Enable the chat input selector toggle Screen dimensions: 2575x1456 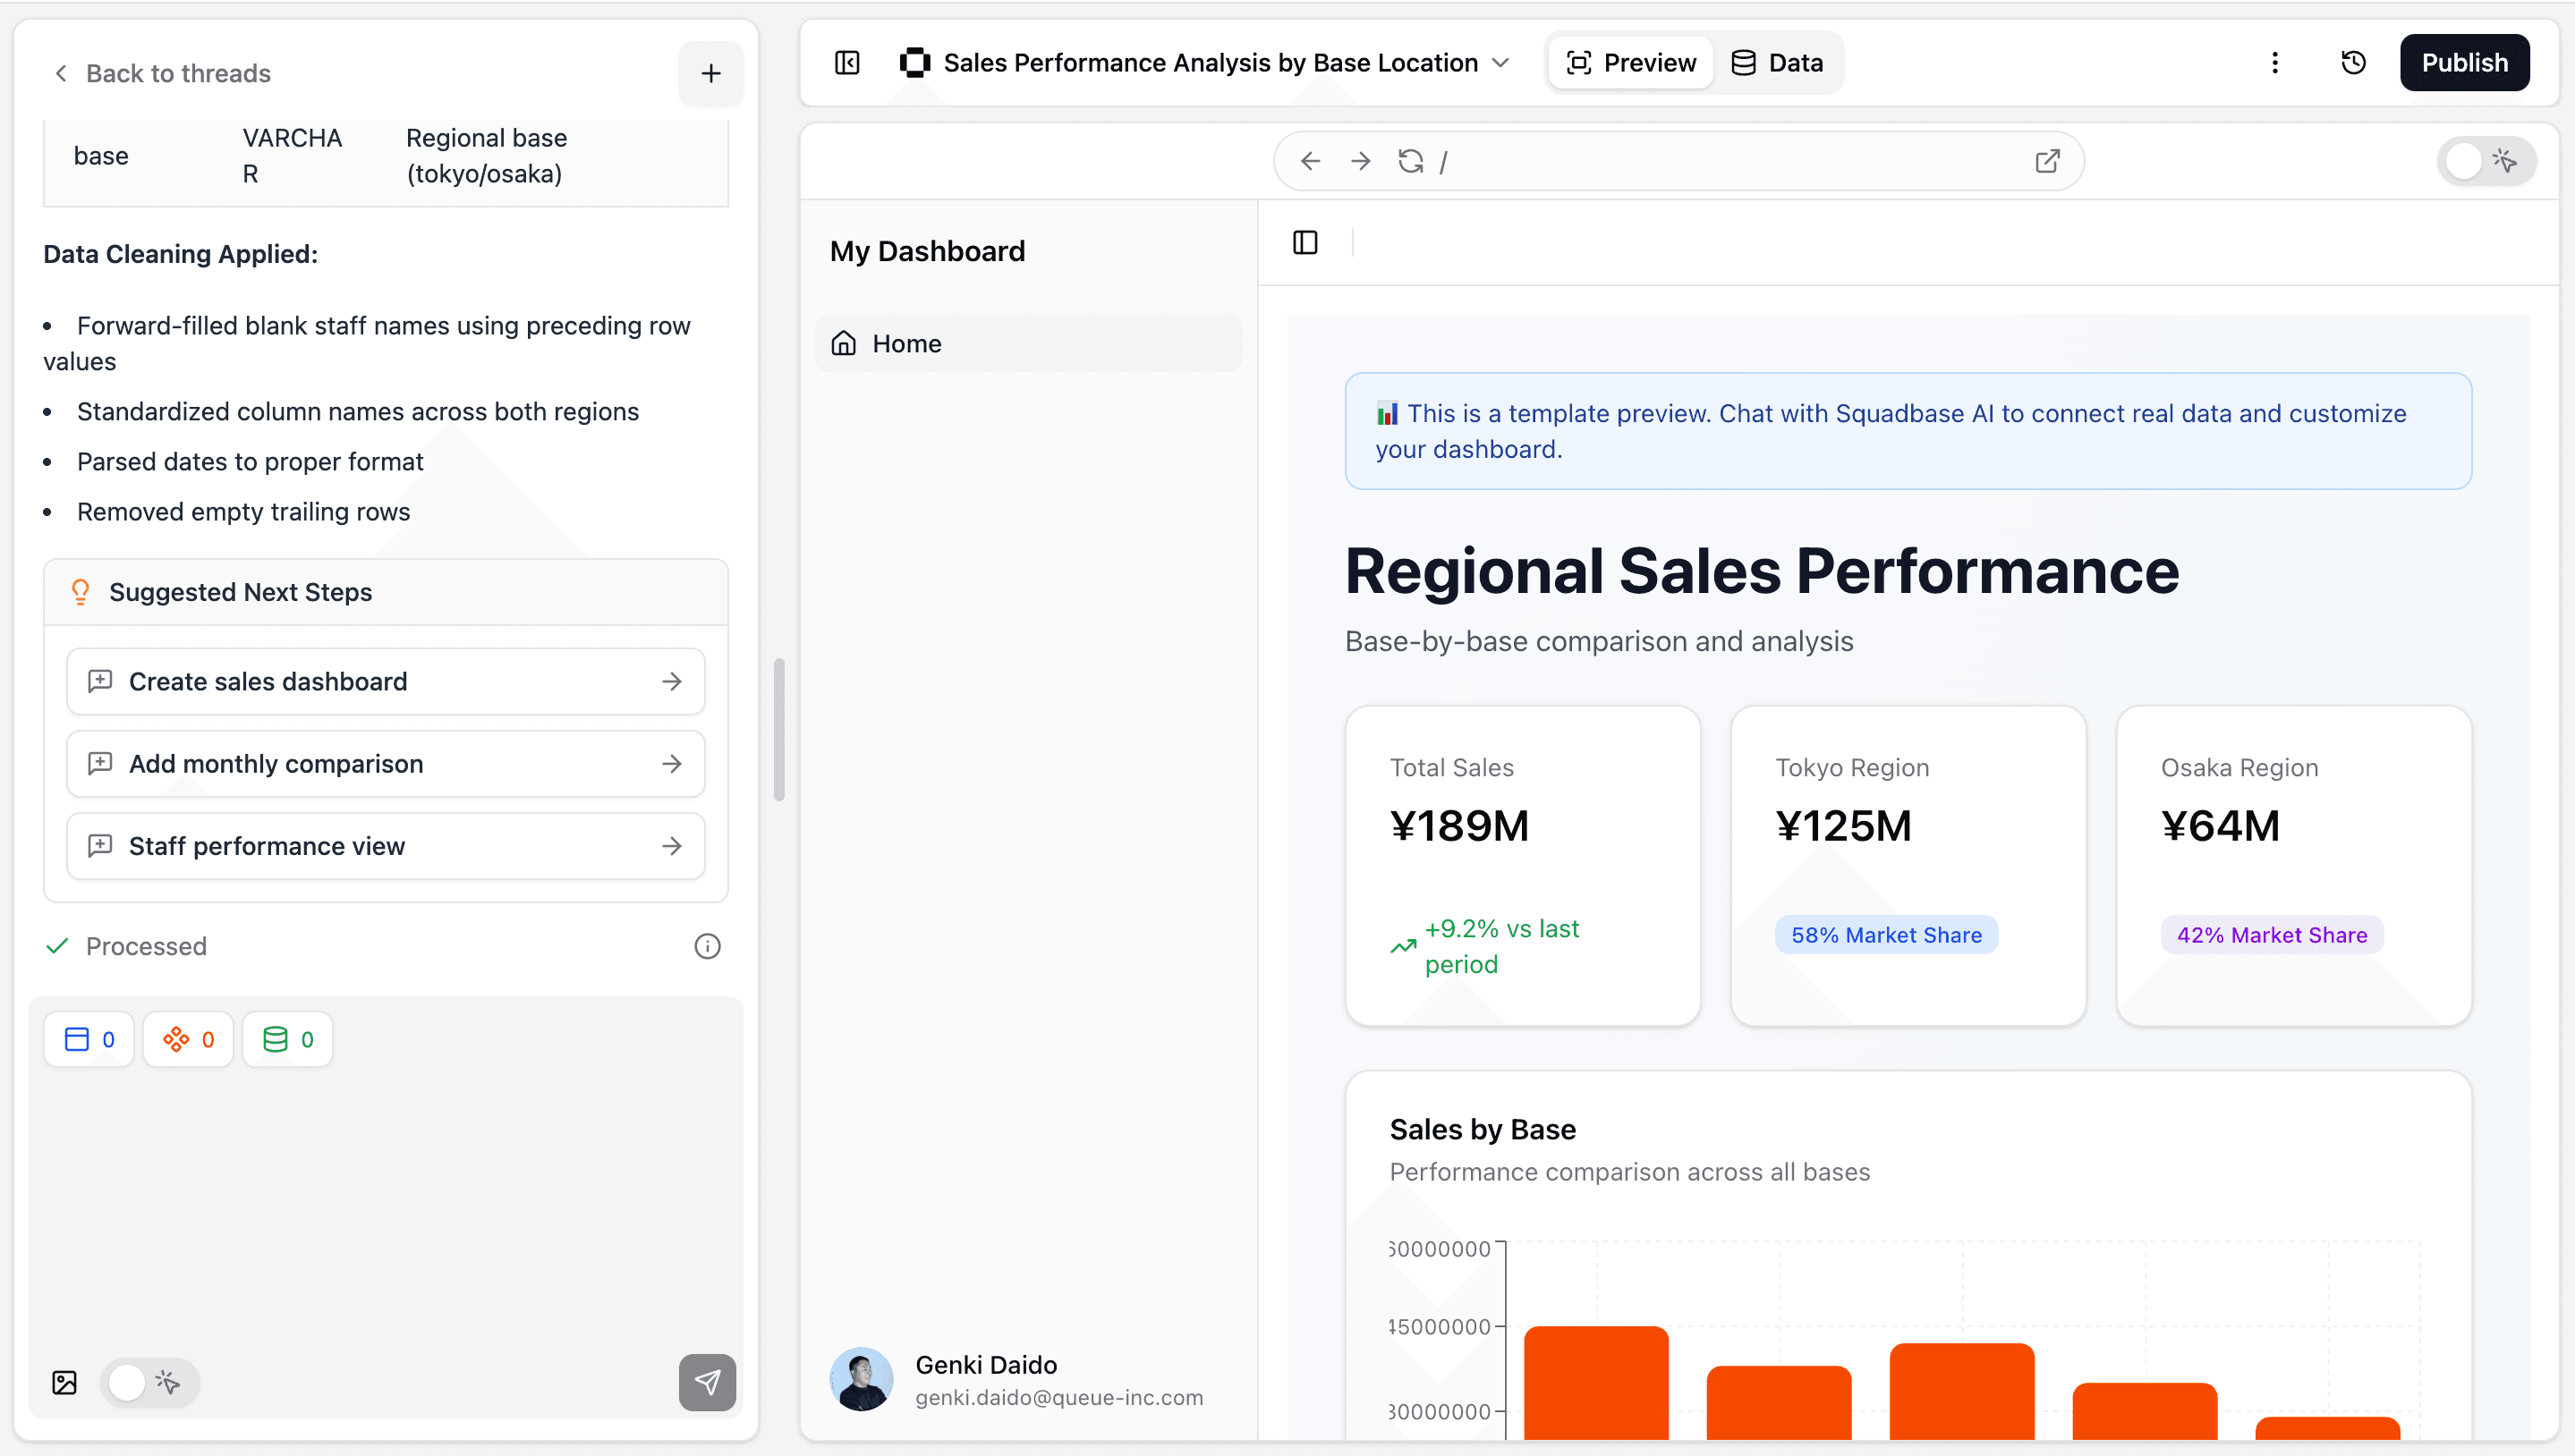click(149, 1382)
